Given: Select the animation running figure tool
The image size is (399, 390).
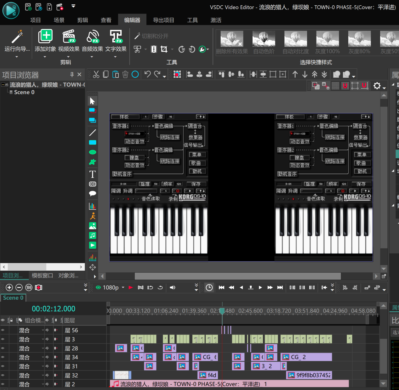Looking at the screenshot, I should (93, 216).
